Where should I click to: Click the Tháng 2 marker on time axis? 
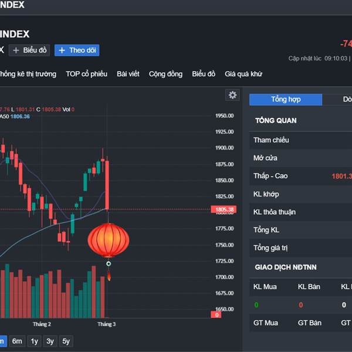(42, 324)
